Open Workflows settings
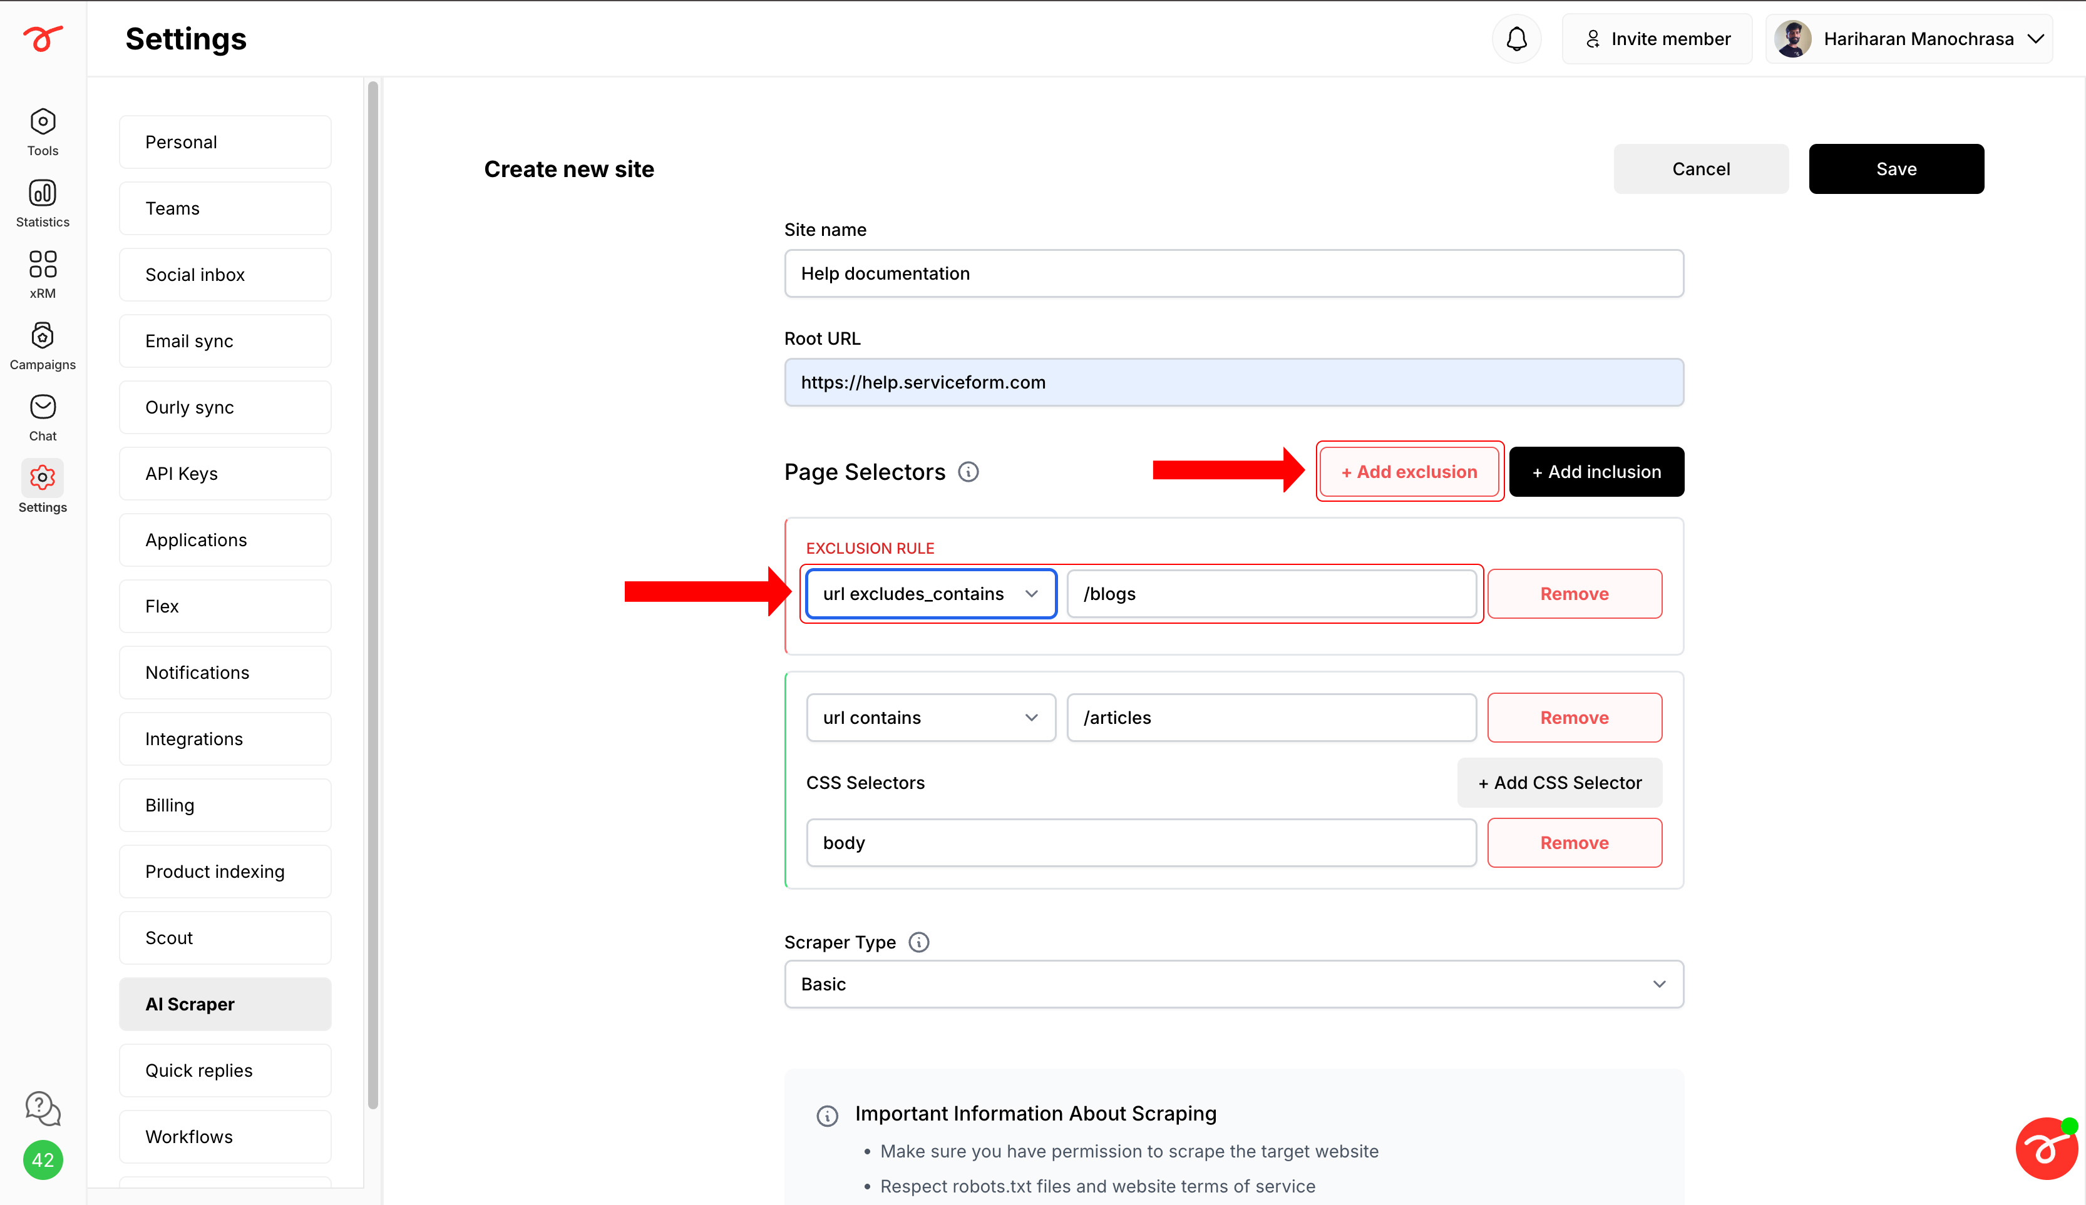The image size is (2086, 1205). (225, 1136)
